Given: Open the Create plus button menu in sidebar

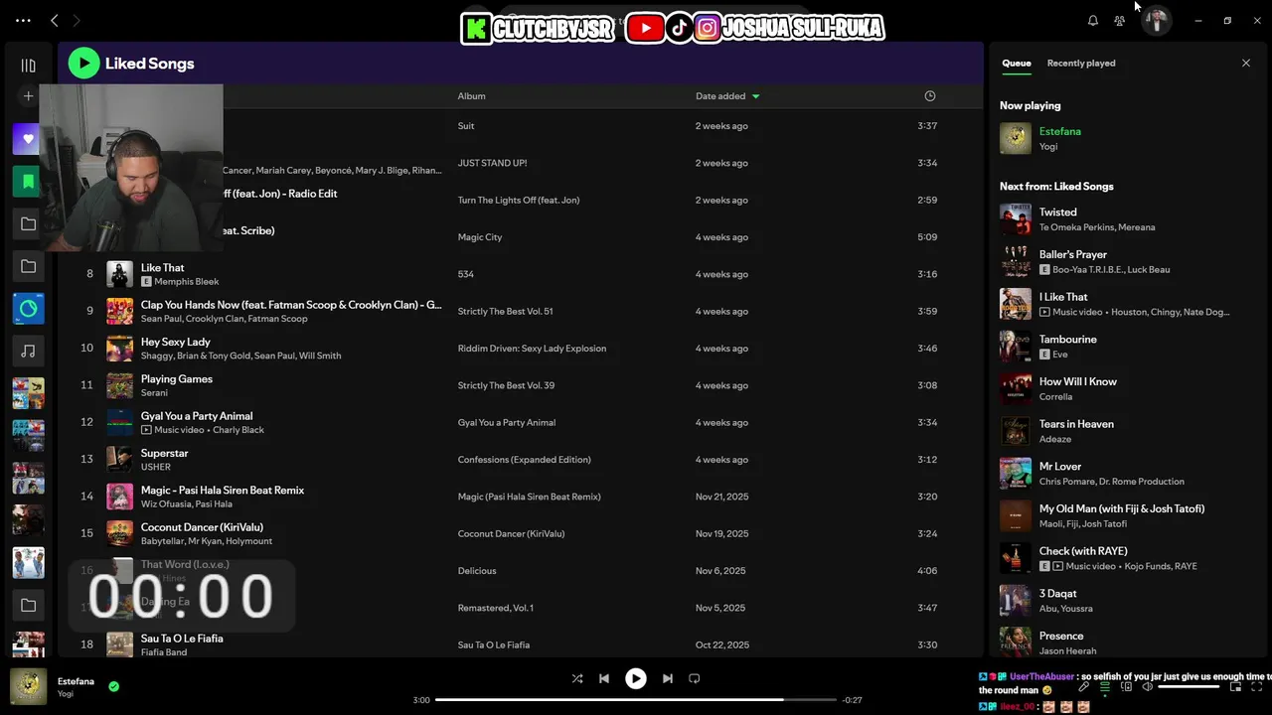Looking at the screenshot, I should click(28, 96).
